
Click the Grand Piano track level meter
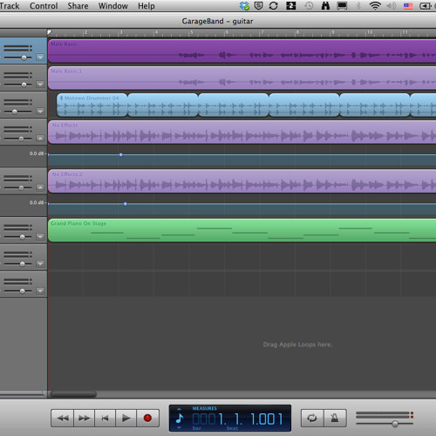(x=18, y=228)
